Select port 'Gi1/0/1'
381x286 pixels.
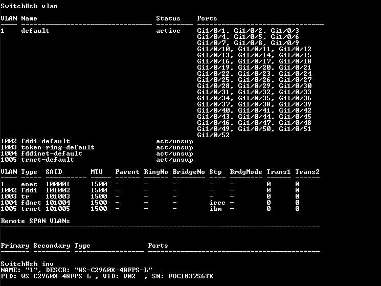211,31
